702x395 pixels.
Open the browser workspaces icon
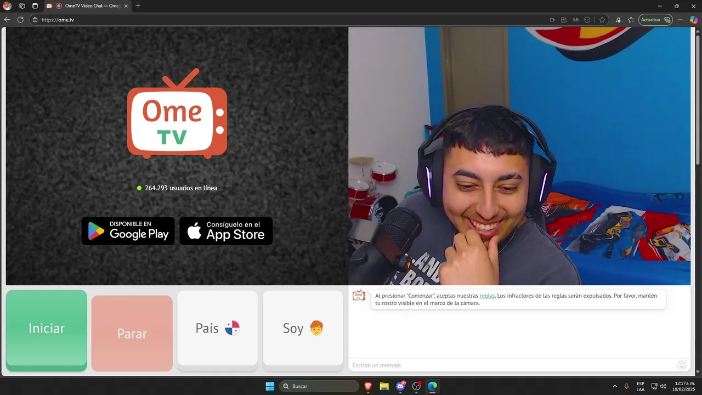[22, 6]
